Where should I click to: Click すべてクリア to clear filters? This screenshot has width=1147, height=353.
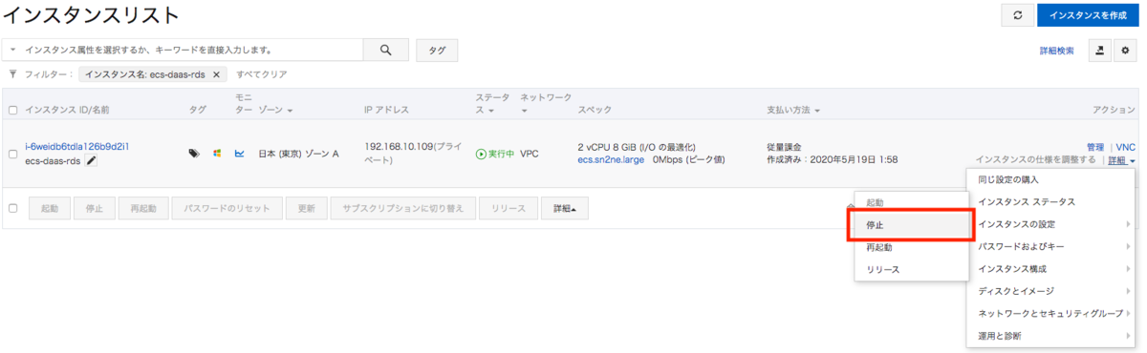click(x=261, y=74)
